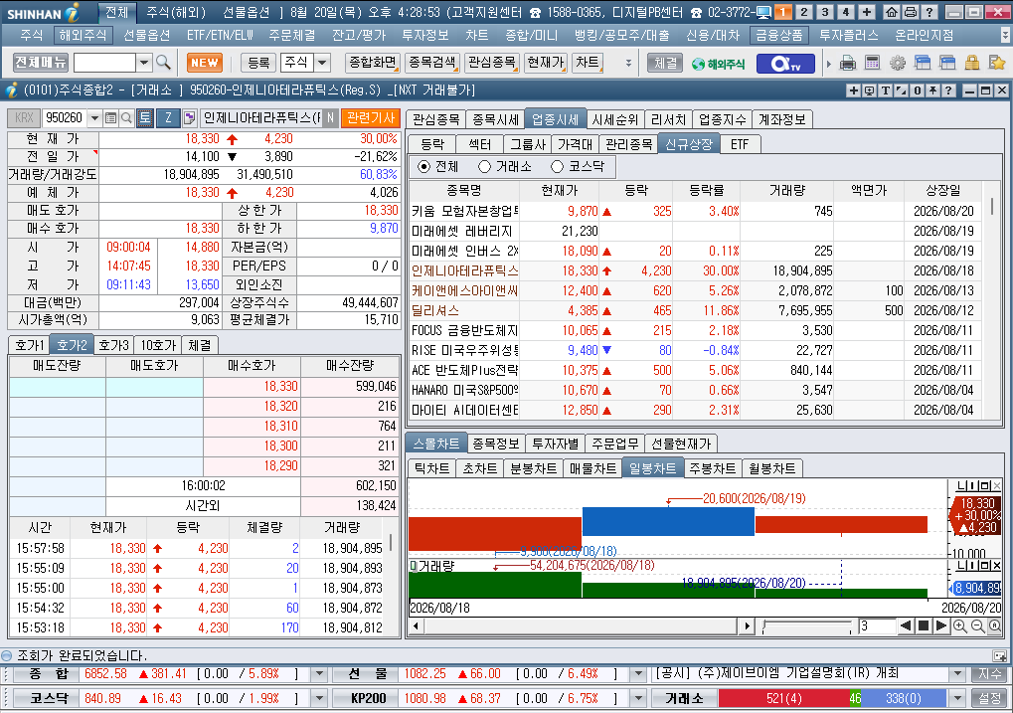Click the 해외주식 globe icon
The width and height of the screenshot is (1013, 713).
click(x=718, y=64)
